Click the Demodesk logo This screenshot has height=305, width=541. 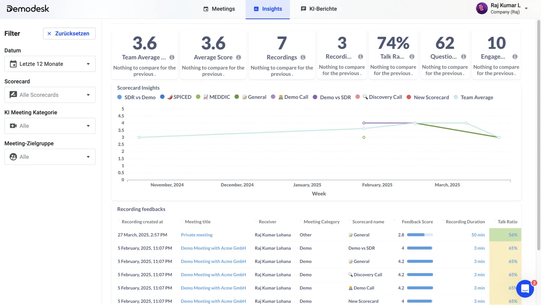point(28,9)
